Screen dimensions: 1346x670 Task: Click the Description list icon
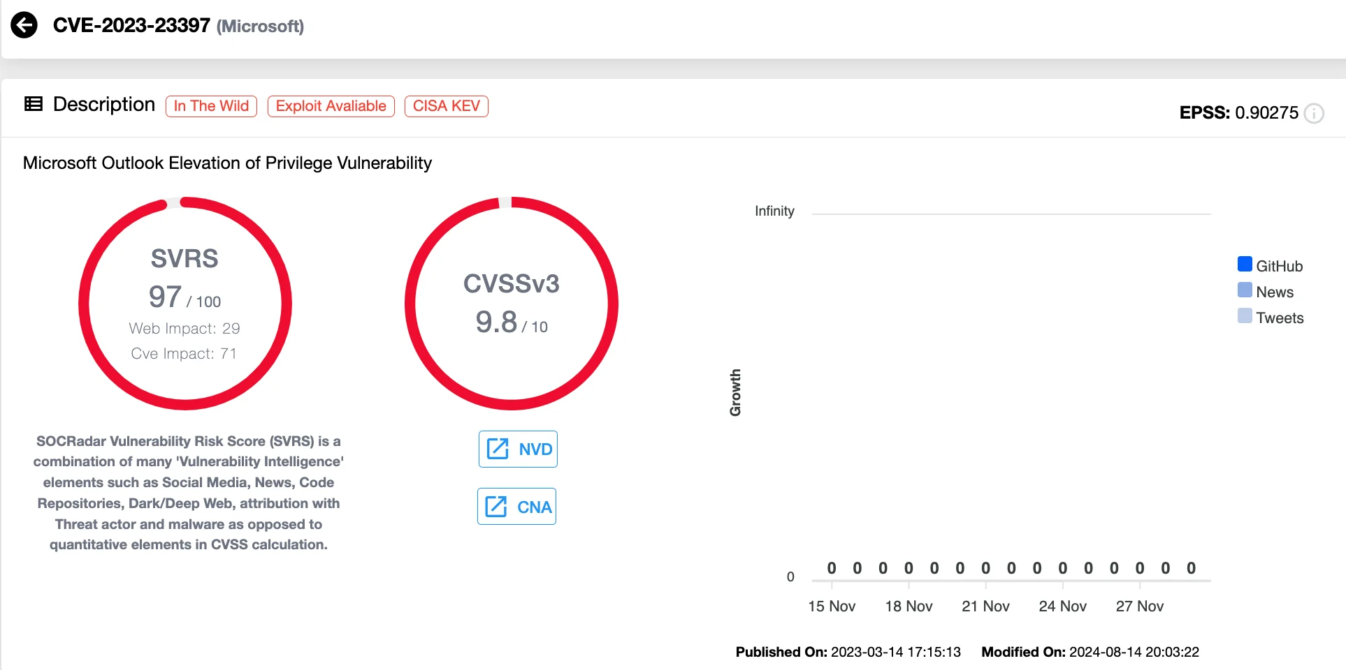click(x=33, y=104)
